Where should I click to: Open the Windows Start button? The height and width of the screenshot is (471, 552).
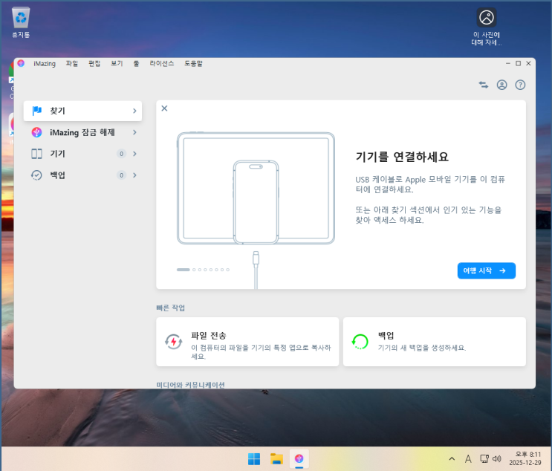point(254,458)
